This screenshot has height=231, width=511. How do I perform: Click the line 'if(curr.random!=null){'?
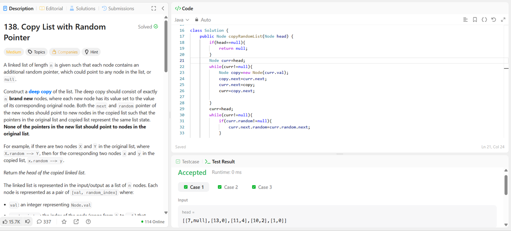pyautogui.click(x=245, y=121)
